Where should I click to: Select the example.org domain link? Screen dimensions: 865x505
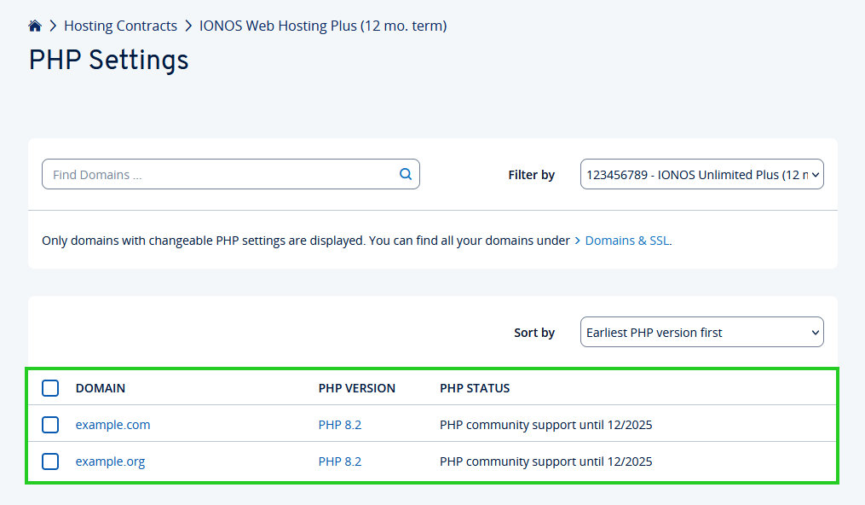click(110, 461)
